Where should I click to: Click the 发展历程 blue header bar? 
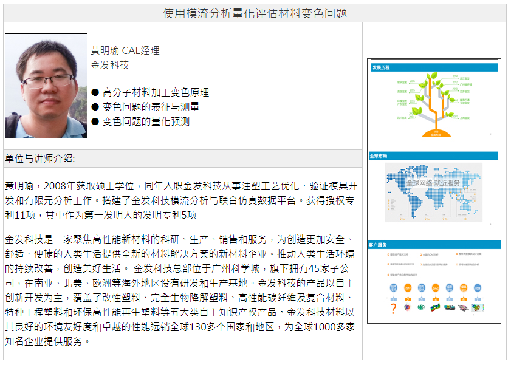[x=434, y=67]
